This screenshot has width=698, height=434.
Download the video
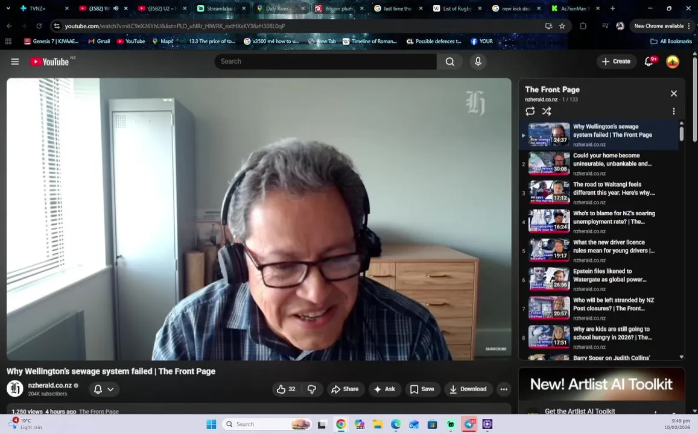[468, 389]
